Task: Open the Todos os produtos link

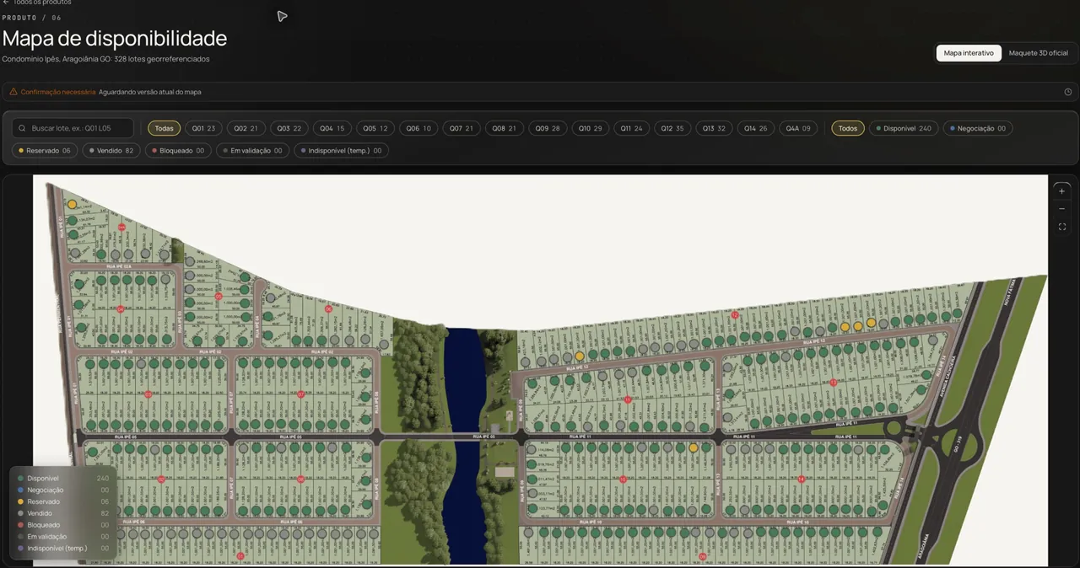Action: pos(42,3)
